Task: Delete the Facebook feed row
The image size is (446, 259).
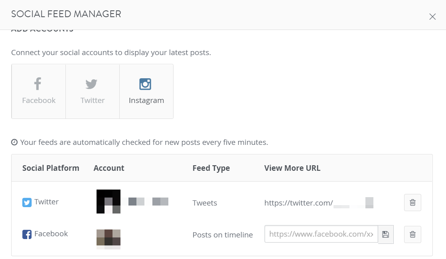Action: [x=412, y=234]
